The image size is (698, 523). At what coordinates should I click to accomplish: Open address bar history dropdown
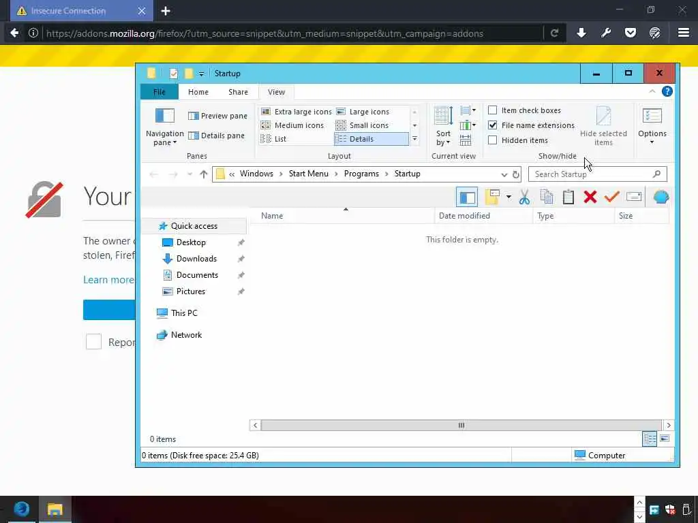tap(504, 174)
